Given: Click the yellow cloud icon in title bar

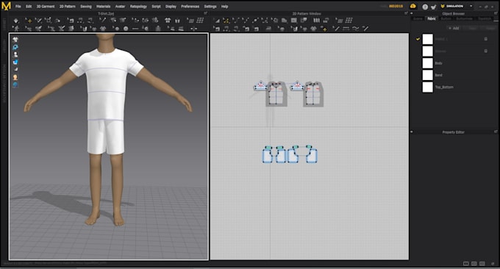Looking at the screenshot, I should pos(413,6).
